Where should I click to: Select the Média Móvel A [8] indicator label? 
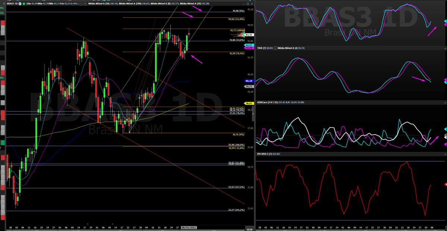(161, 4)
